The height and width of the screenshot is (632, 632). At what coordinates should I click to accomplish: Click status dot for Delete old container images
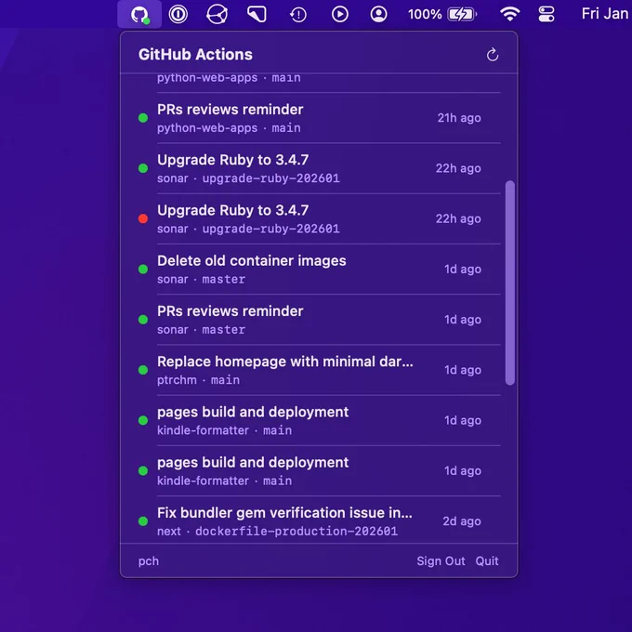pyautogui.click(x=143, y=270)
